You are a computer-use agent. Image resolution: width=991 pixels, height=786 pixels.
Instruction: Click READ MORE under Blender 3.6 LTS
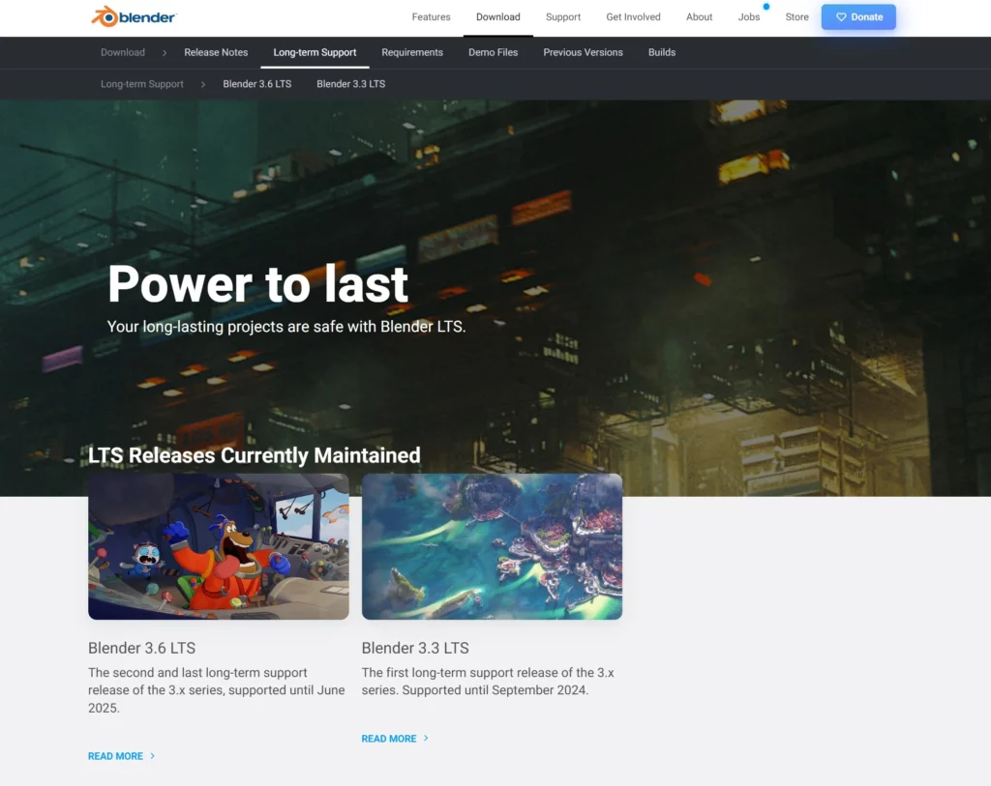point(116,756)
